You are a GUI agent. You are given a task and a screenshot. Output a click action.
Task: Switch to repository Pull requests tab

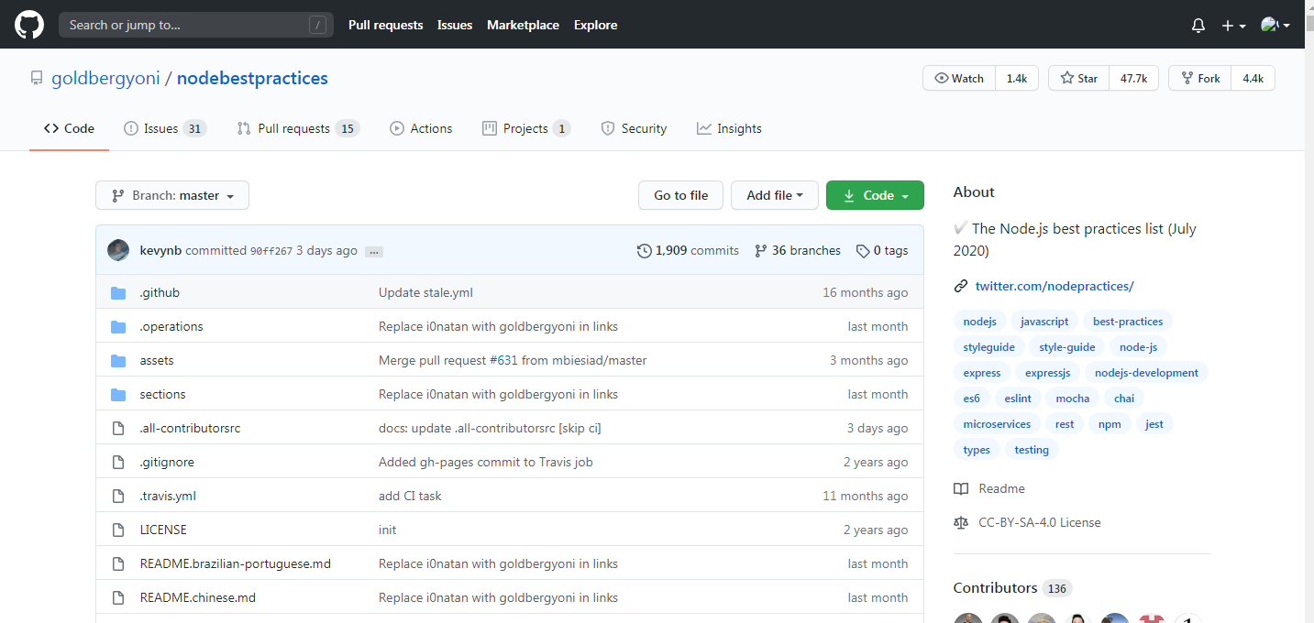pos(298,128)
